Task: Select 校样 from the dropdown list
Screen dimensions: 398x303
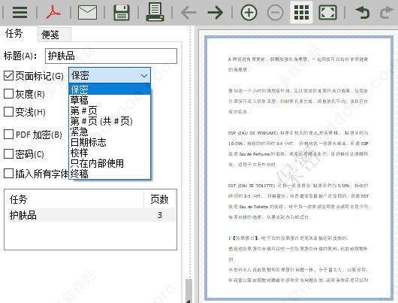Action: pos(110,153)
